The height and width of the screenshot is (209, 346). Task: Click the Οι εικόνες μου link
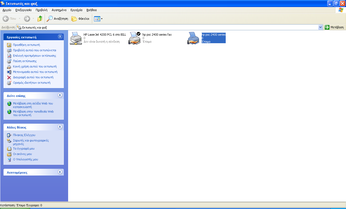click(22, 154)
